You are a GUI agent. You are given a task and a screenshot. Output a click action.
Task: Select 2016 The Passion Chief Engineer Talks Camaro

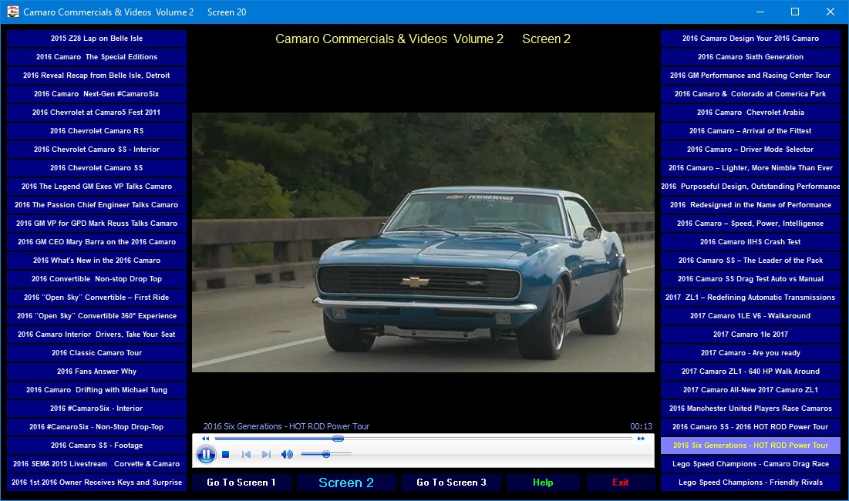(x=97, y=205)
